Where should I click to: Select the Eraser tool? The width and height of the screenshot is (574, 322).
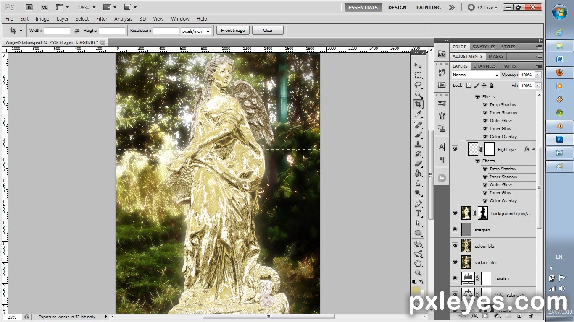pyautogui.click(x=418, y=164)
